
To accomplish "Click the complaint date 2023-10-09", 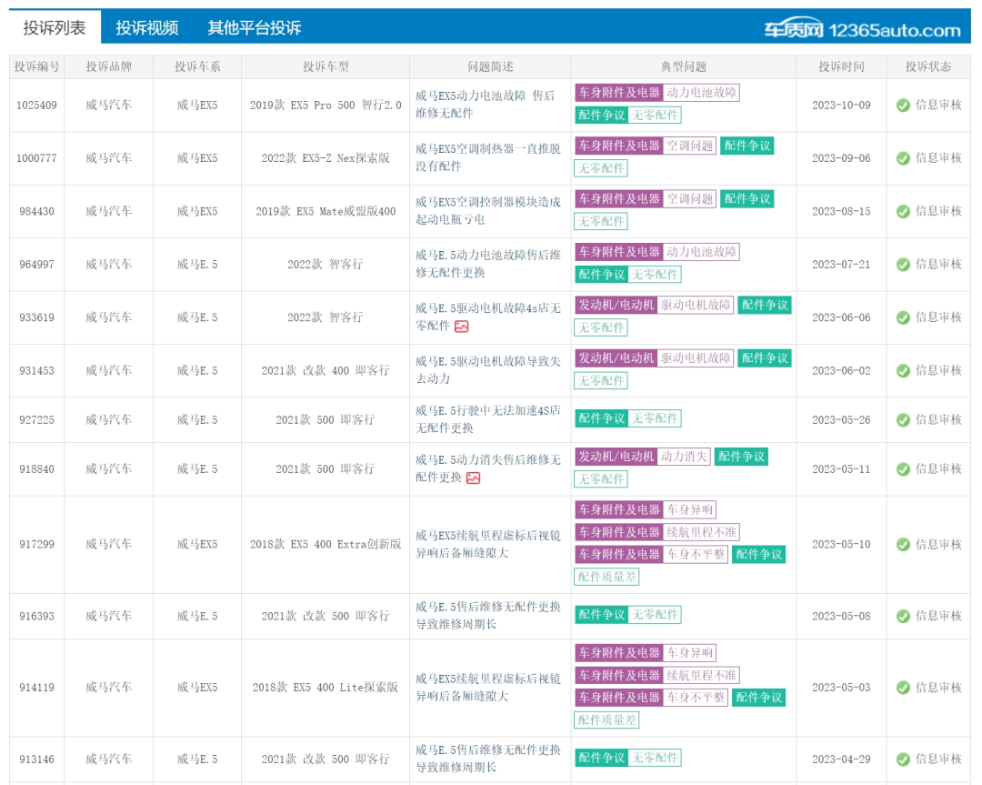I will point(841,106).
